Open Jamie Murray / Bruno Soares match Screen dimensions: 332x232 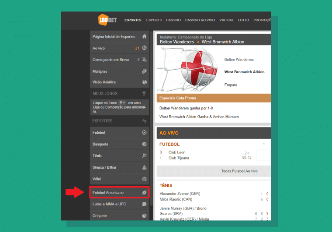coord(183,211)
